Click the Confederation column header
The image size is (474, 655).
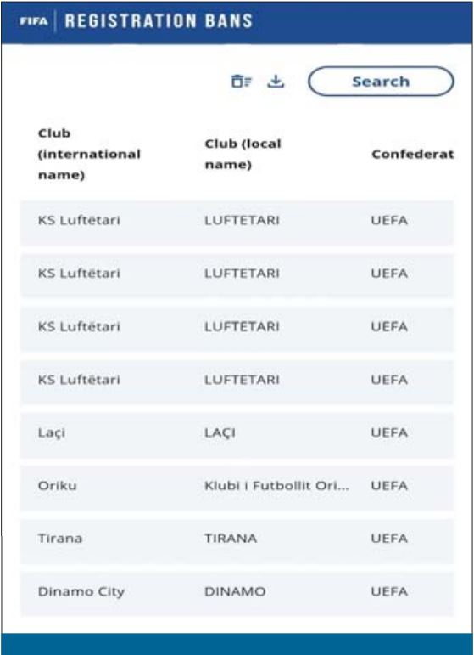(413, 154)
